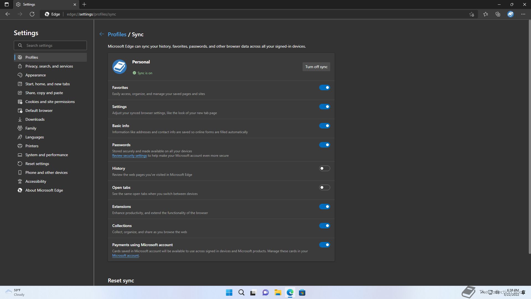Viewport: 531px width, 299px height.
Task: Close the Settings tab
Action: 75,4
